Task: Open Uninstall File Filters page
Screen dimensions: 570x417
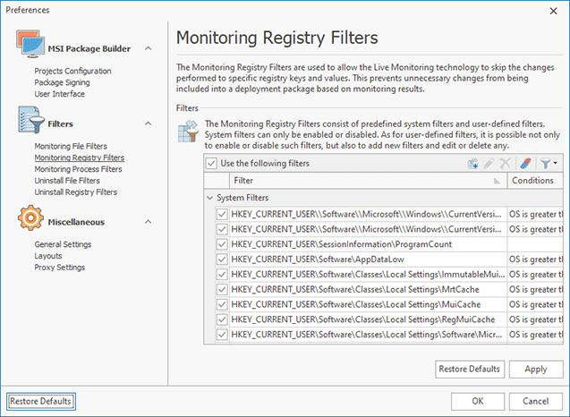Action: click(67, 181)
